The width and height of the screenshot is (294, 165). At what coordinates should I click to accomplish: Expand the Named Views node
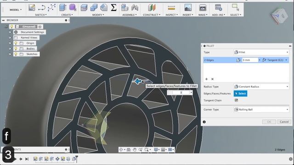pos(10,38)
